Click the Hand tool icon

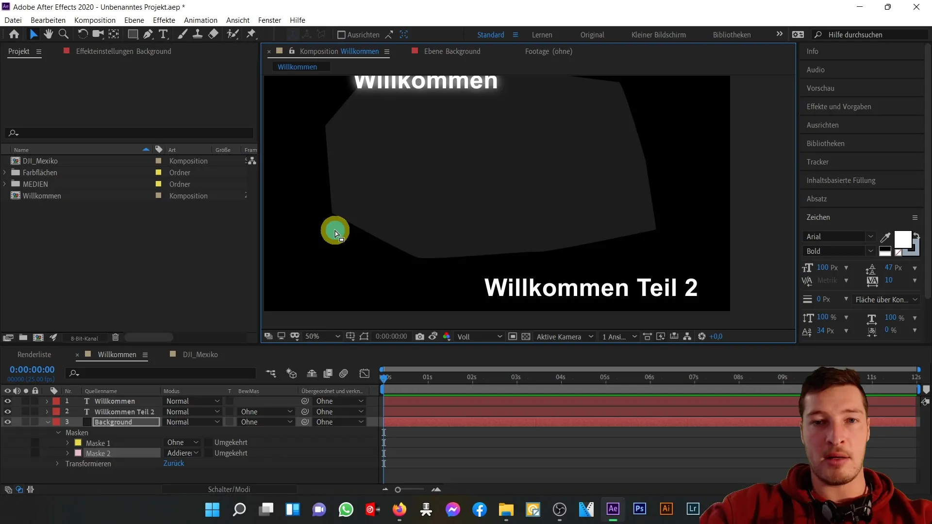click(49, 34)
